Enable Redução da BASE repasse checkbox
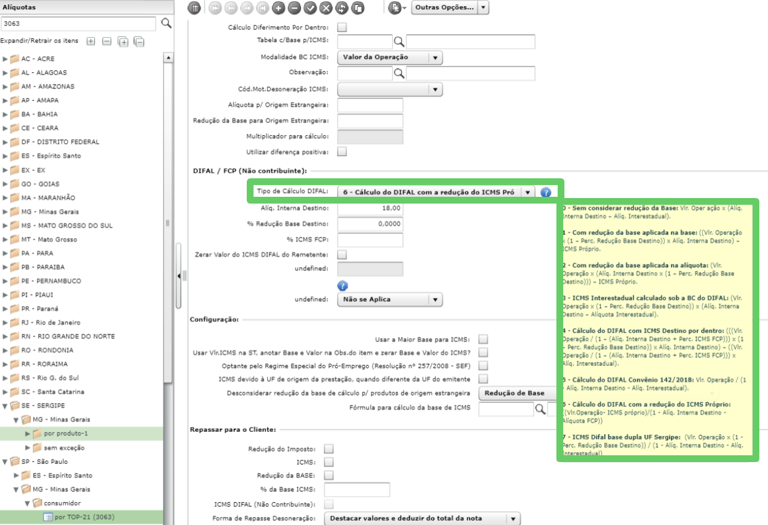The height and width of the screenshot is (525, 768). [329, 475]
